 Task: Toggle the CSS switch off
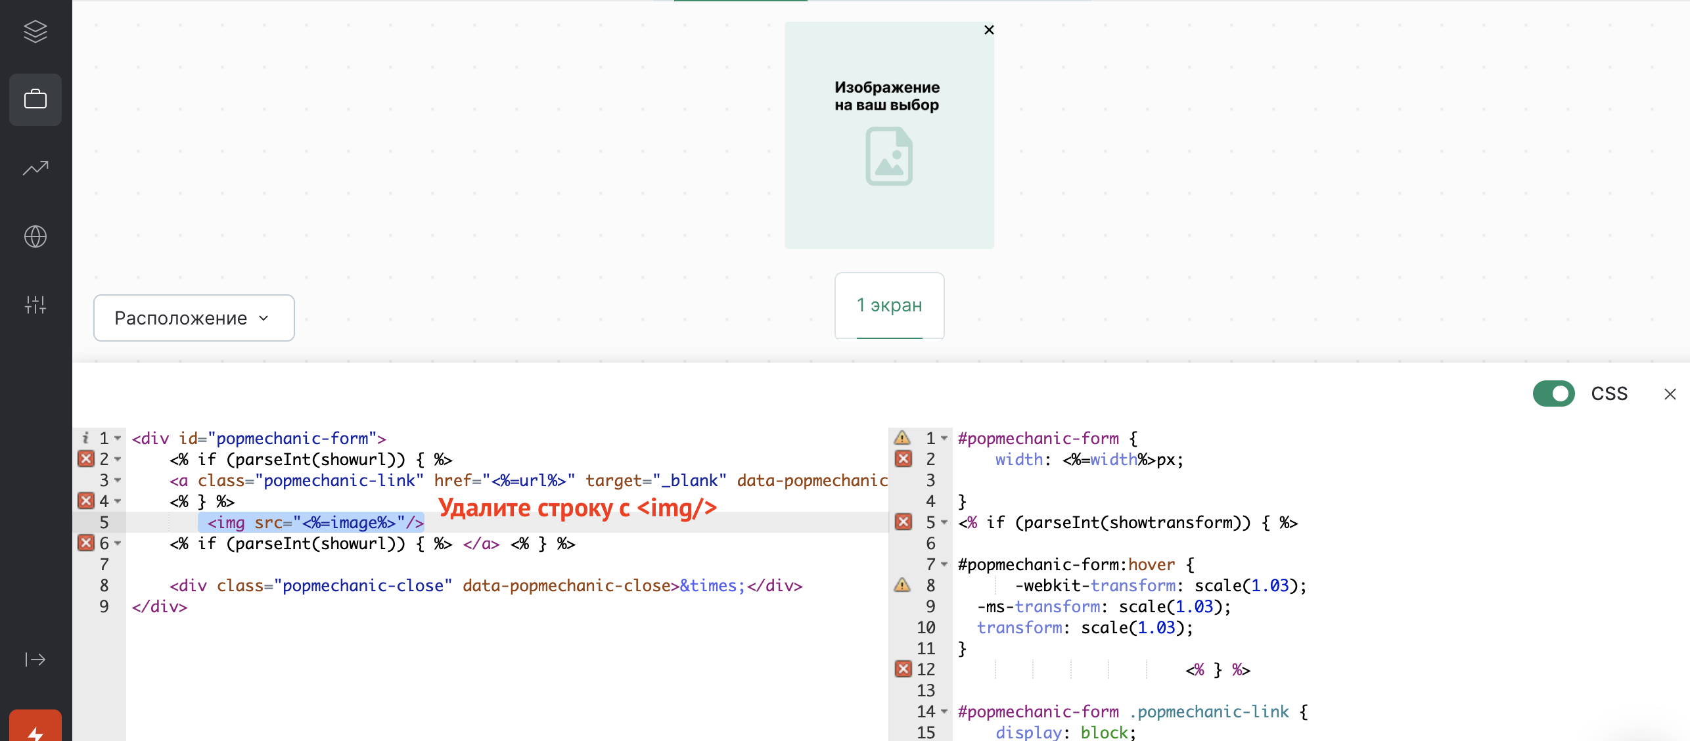click(x=1553, y=393)
